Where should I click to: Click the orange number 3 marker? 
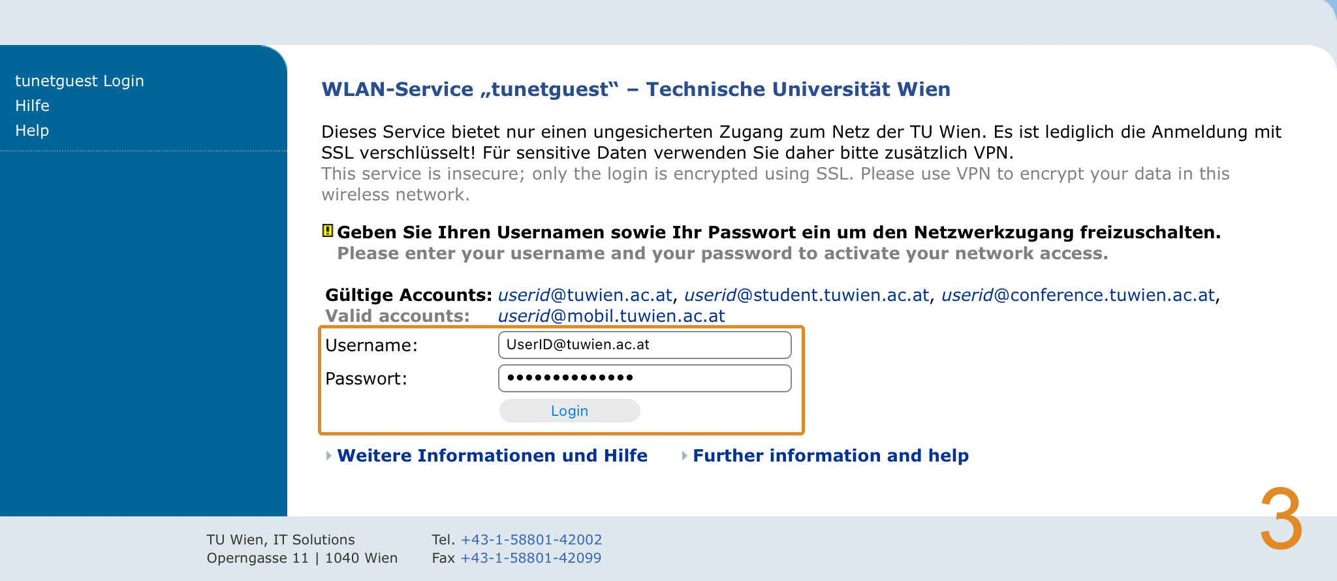[1281, 518]
